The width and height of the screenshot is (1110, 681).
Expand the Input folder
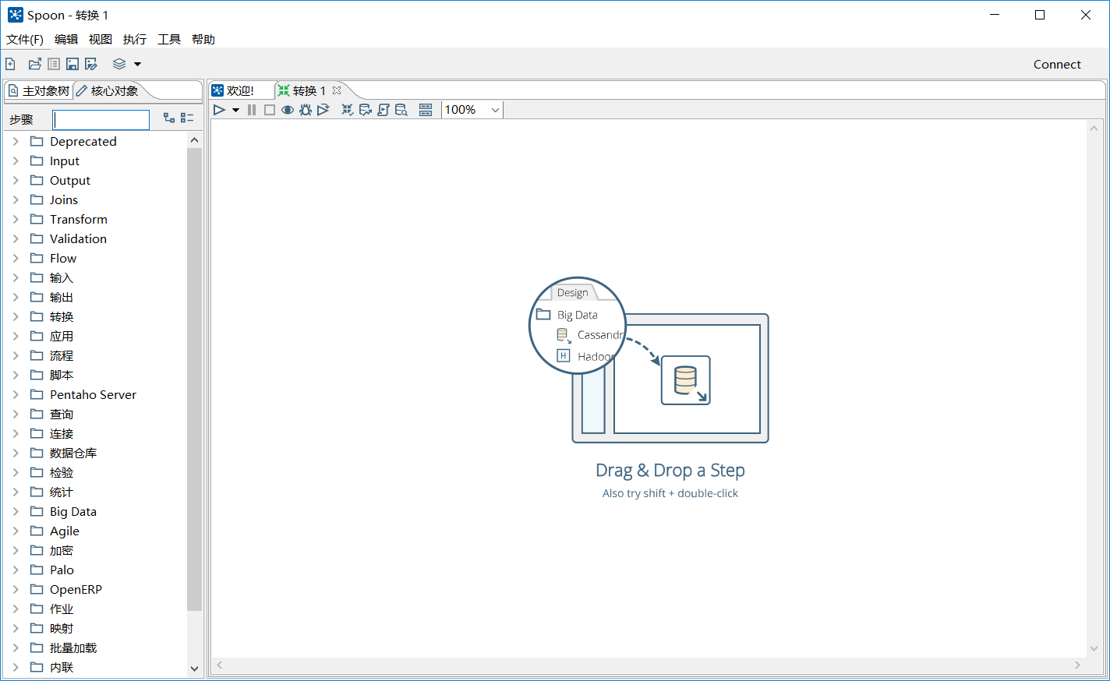(x=16, y=161)
